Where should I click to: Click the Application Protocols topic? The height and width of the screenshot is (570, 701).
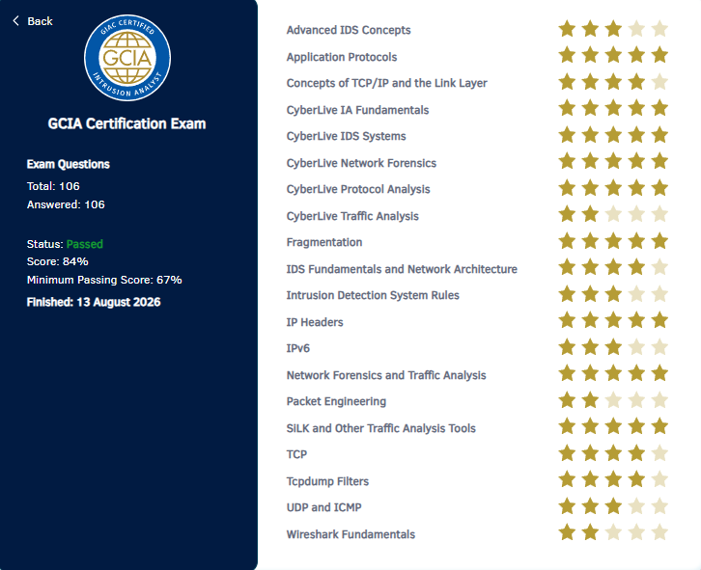point(342,57)
